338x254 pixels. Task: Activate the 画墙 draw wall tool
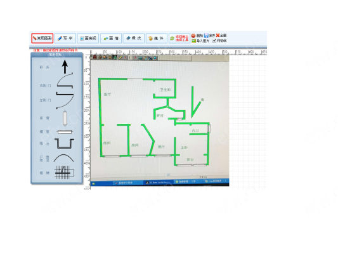tap(111, 38)
